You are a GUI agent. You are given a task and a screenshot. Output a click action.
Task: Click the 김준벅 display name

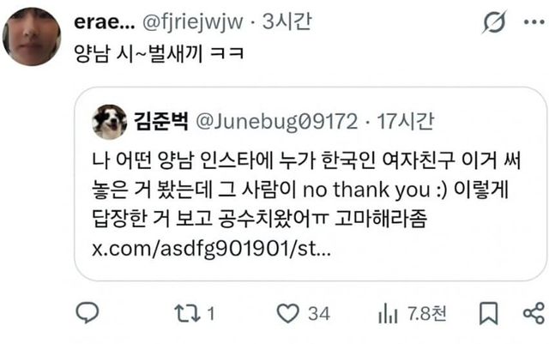(x=161, y=121)
